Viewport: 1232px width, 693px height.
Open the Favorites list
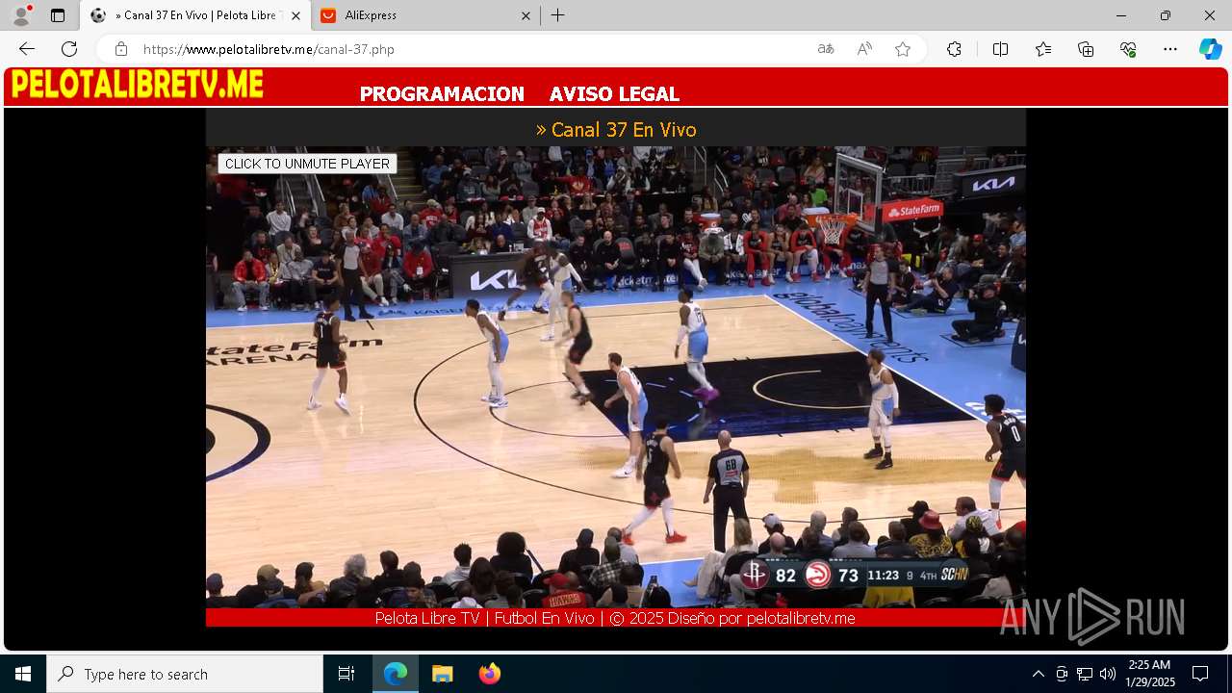(x=1043, y=49)
